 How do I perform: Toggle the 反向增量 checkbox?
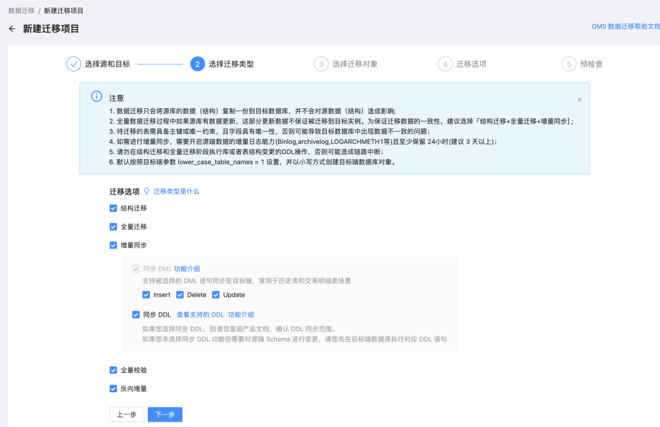pyautogui.click(x=113, y=389)
